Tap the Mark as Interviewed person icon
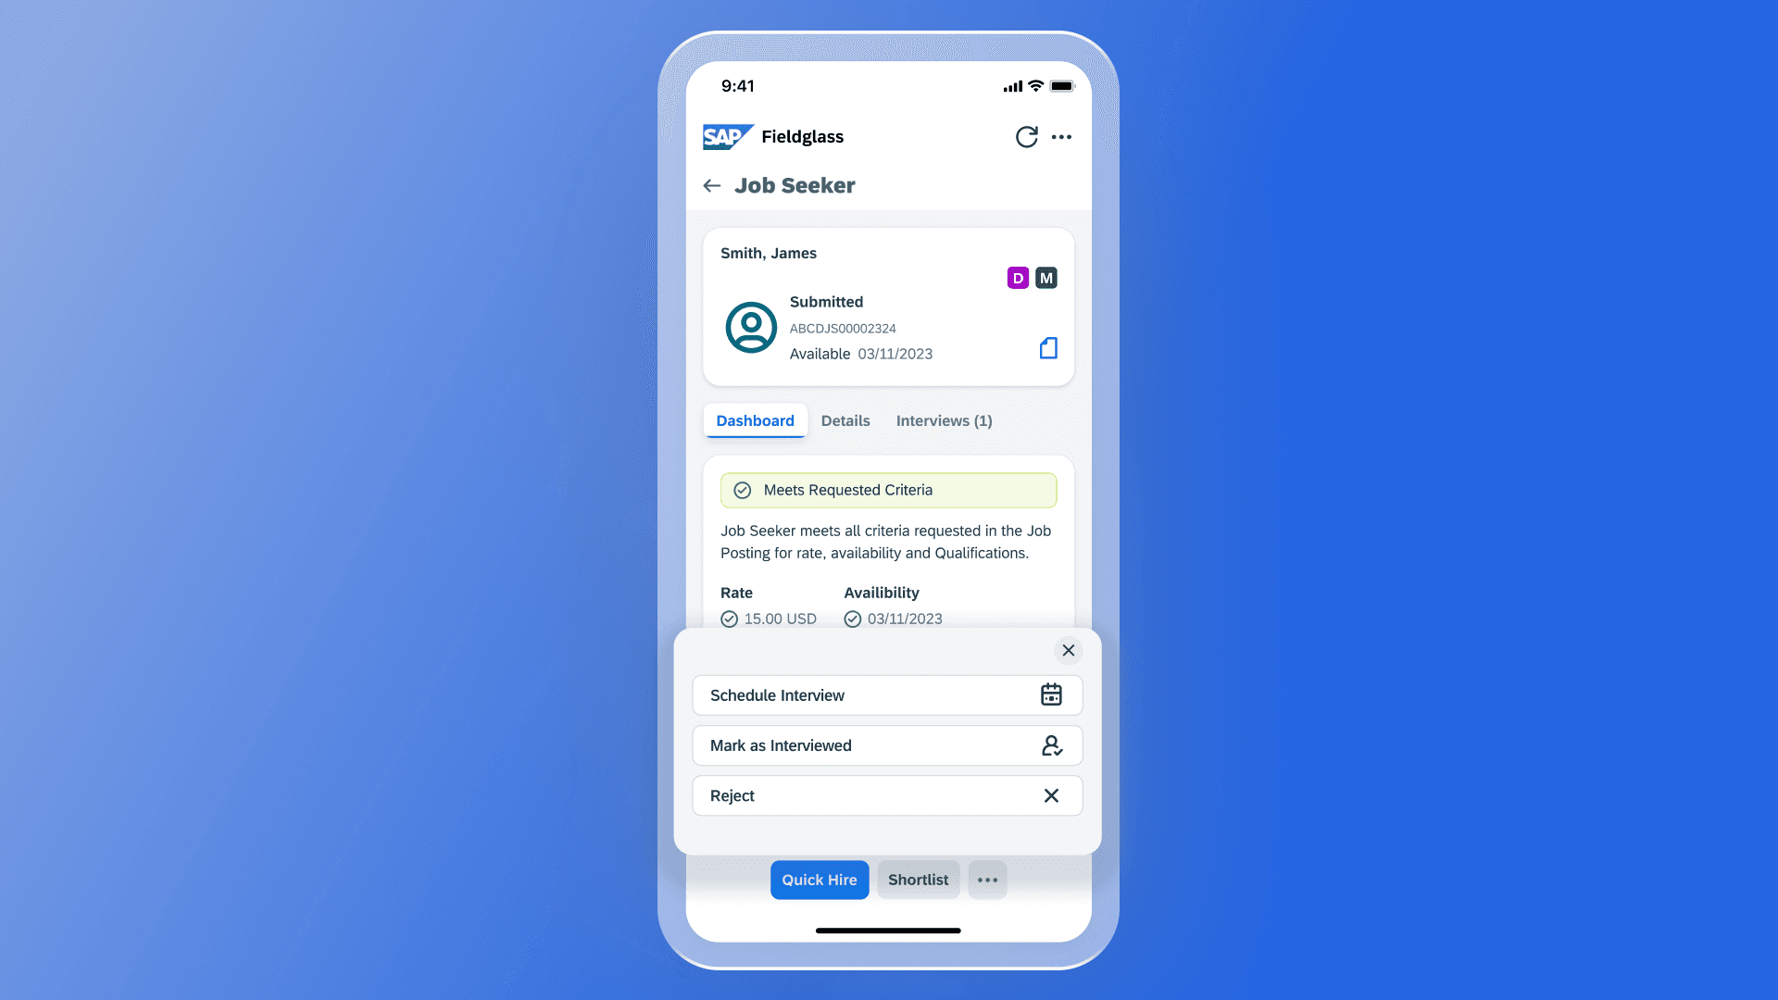Screen dimensions: 1778x1000 pos(1051,744)
